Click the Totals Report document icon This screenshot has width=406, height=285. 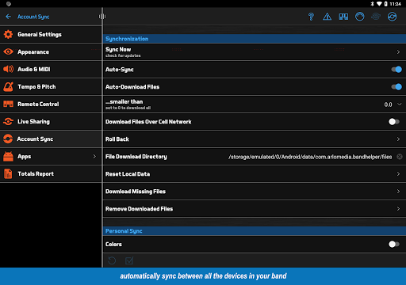coord(8,173)
